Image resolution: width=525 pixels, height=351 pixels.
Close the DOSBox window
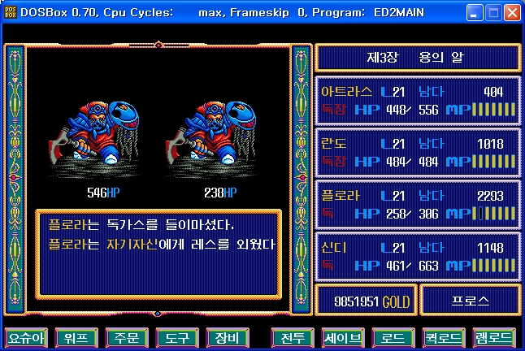(x=512, y=13)
